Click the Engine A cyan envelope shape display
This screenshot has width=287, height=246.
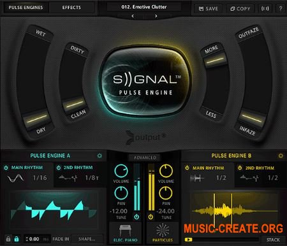click(x=54, y=210)
